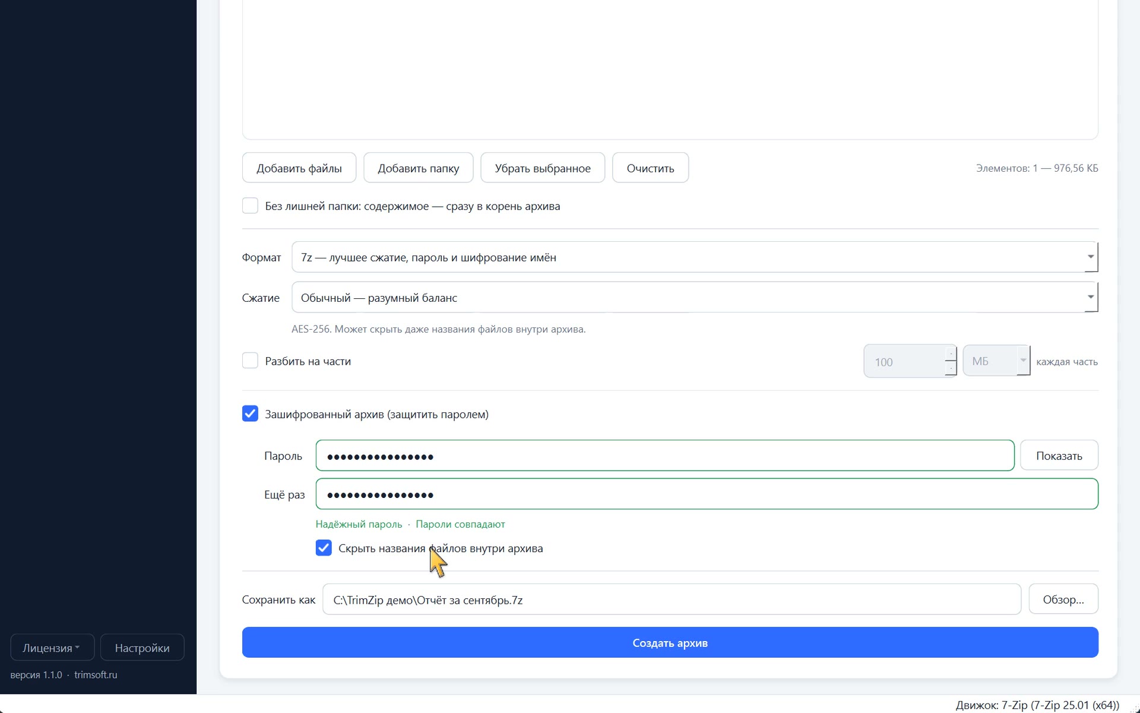1140x713 pixels.
Task: Open 'Настройки' in the sidebar
Action: click(142, 648)
